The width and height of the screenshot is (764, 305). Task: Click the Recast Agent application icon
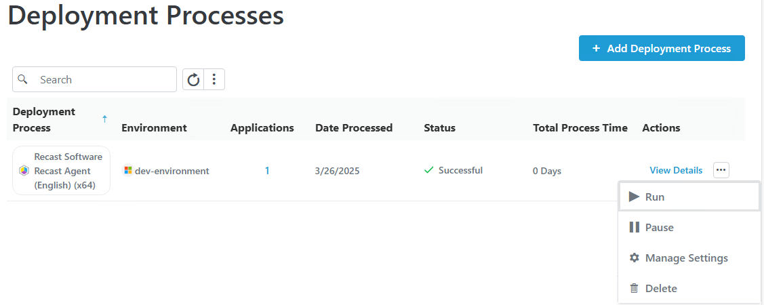coord(24,171)
